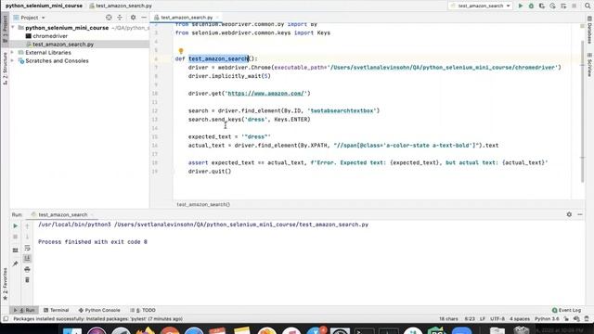The height and width of the screenshot is (334, 594).
Task: Rerun test_amazon_search in Run panel
Action: tap(15, 226)
